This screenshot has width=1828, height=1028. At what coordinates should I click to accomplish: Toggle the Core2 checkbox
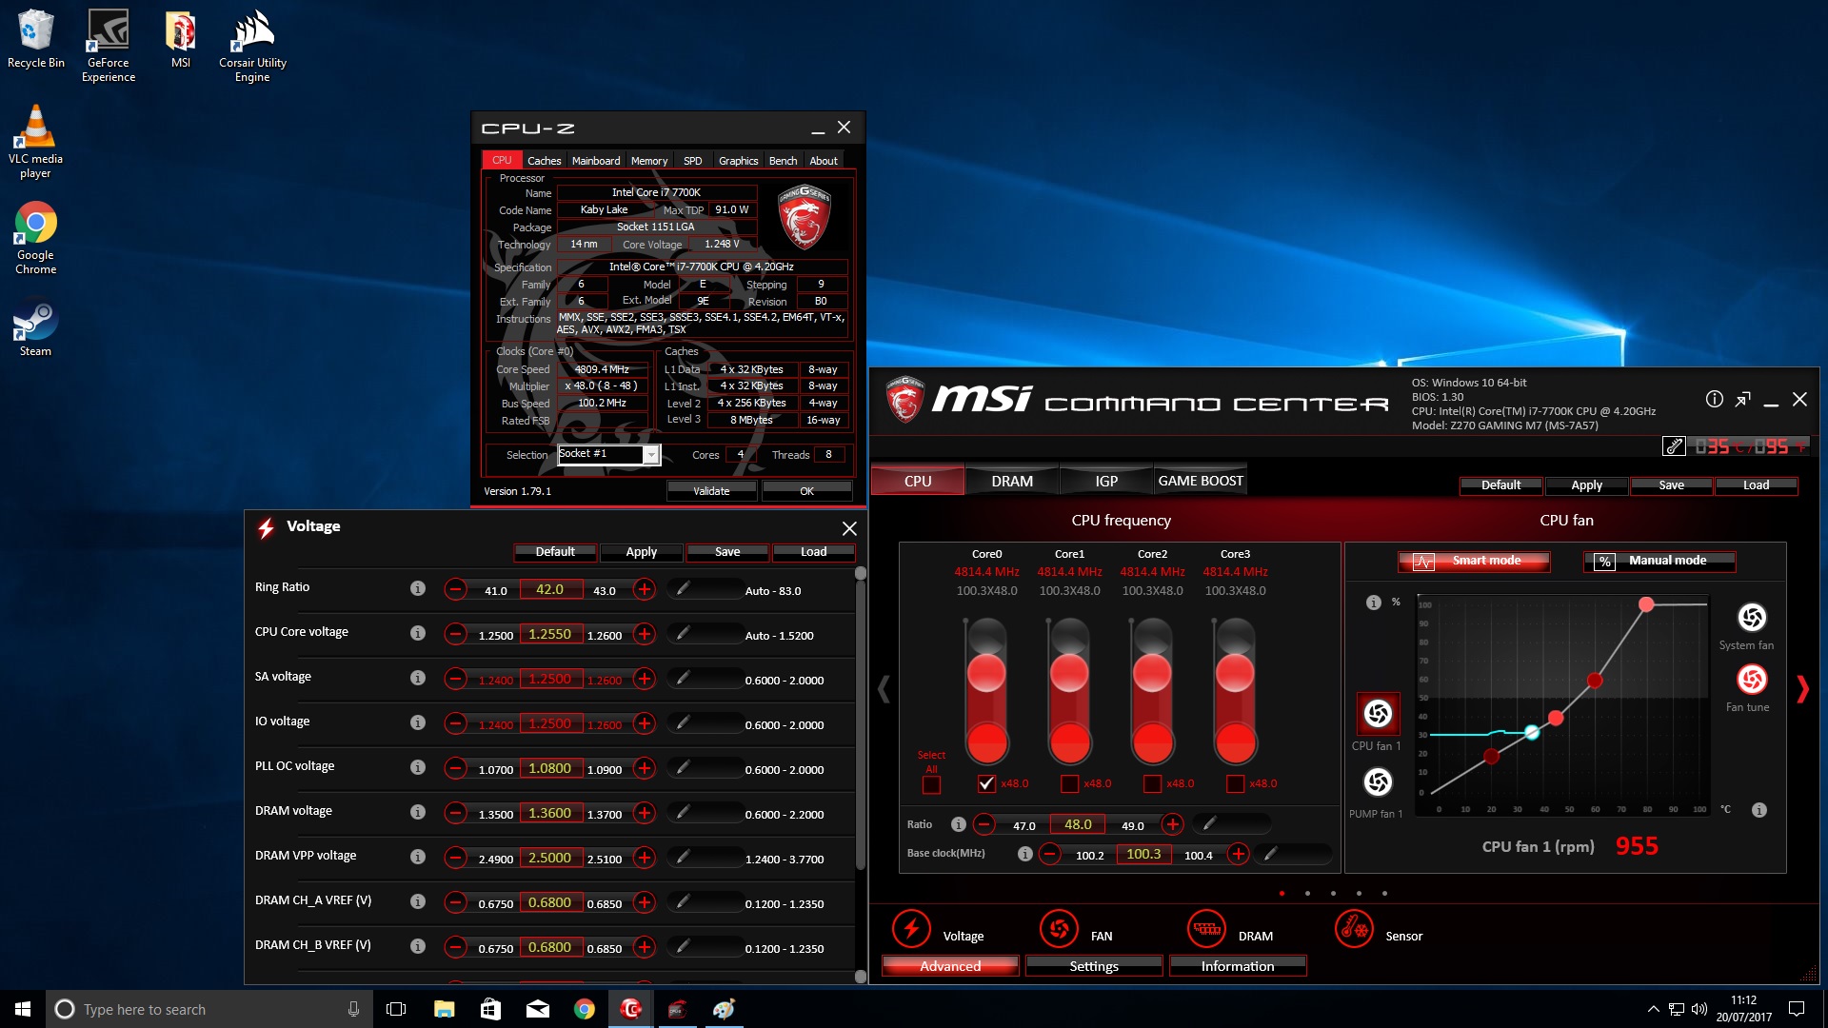1152,783
